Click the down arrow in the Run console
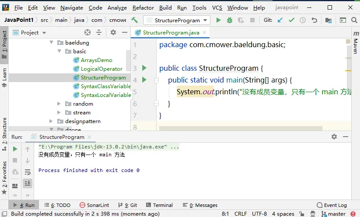360x217 pixels. coord(28,161)
